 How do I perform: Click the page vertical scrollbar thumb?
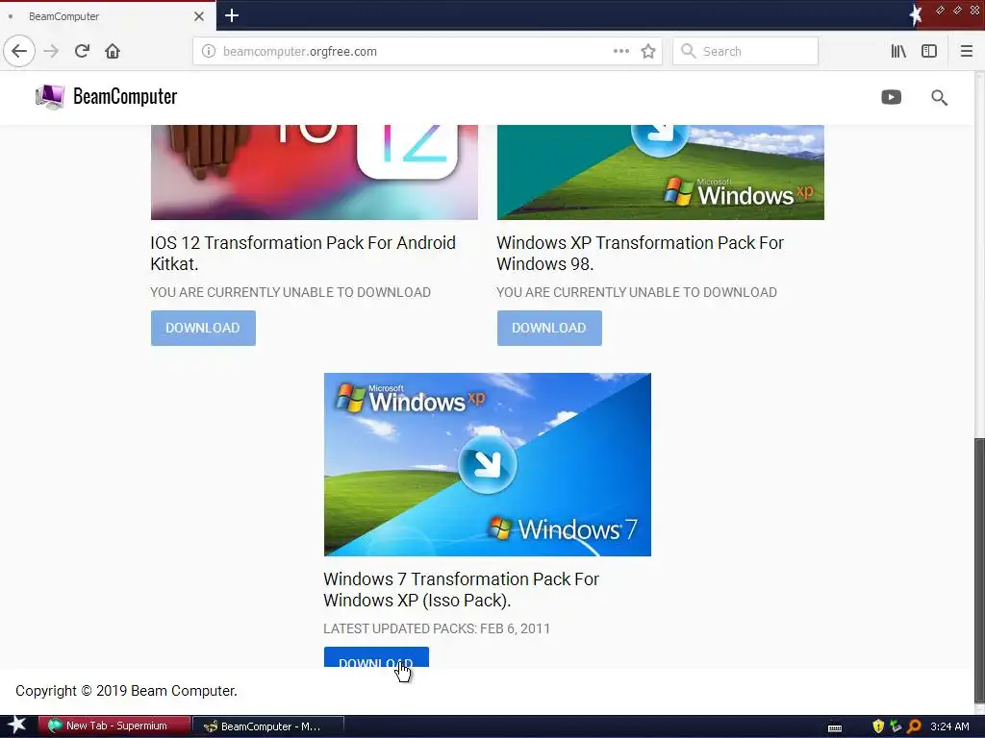(979, 570)
